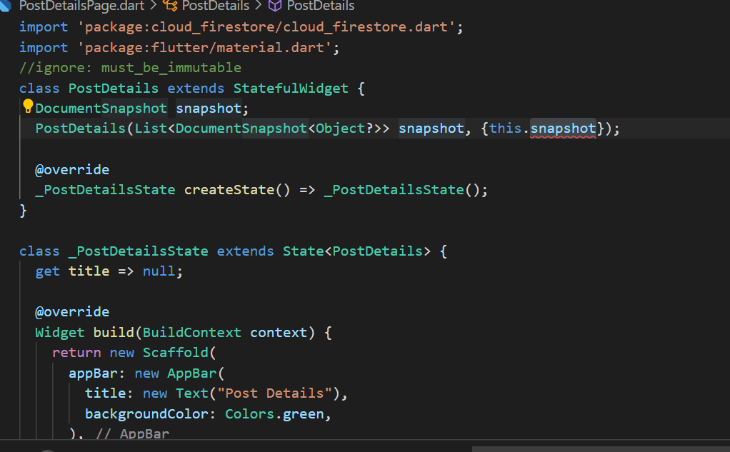
Task: Expand breadcrumb chevron after PostDetailsPage.dart
Action: coord(153,6)
